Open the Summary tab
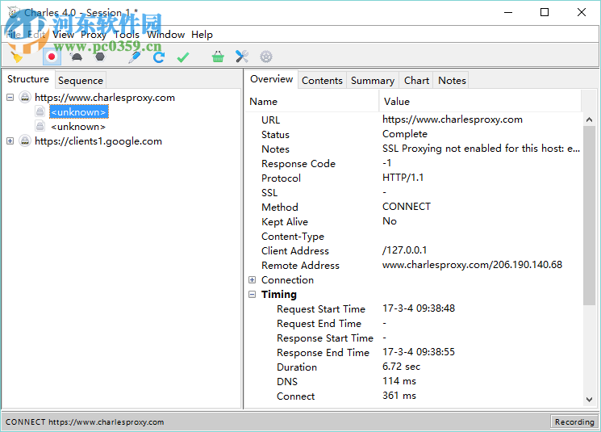601x432 pixels. click(373, 81)
